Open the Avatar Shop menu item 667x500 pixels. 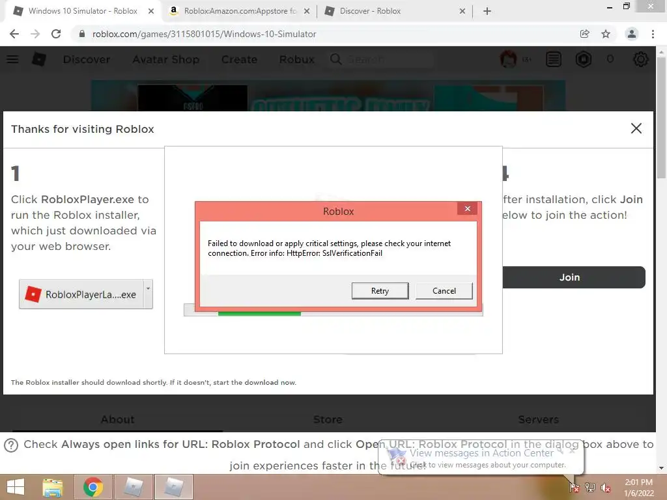[x=166, y=59]
